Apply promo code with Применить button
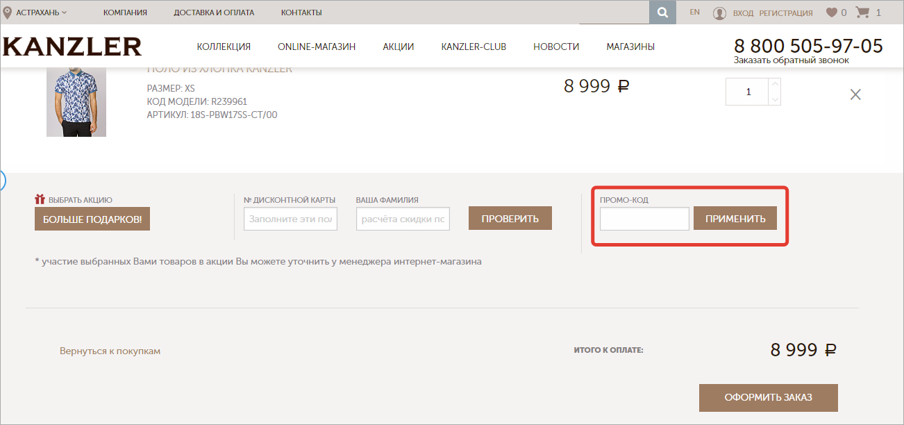Screen dimensions: 904x425 pyautogui.click(x=735, y=219)
